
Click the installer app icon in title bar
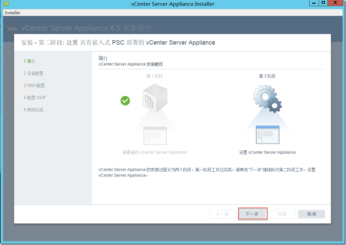6,3
